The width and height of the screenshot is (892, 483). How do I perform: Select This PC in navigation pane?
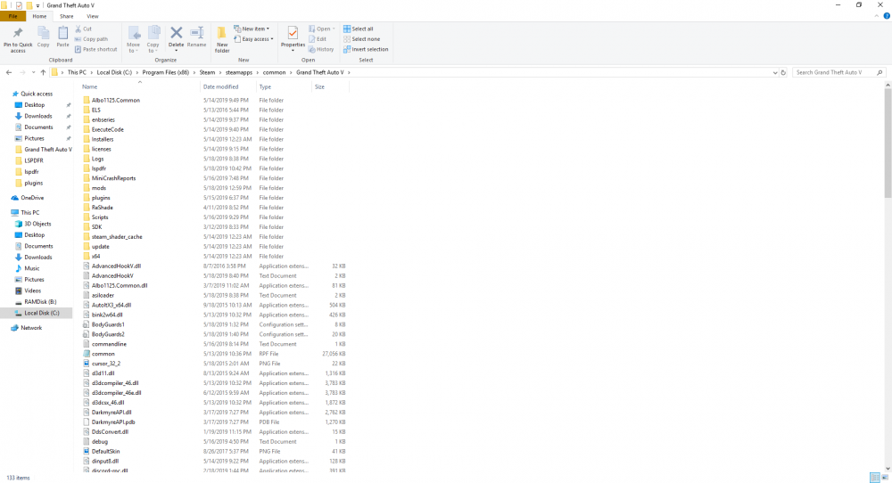[30, 212]
